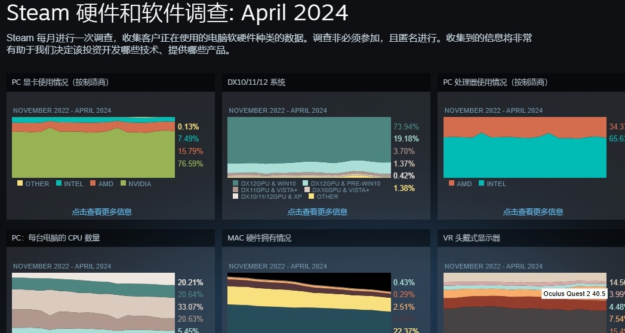Image resolution: width=625 pixels, height=333 pixels.
Task: Click the 4.48% value in VR chart
Action: [617, 307]
